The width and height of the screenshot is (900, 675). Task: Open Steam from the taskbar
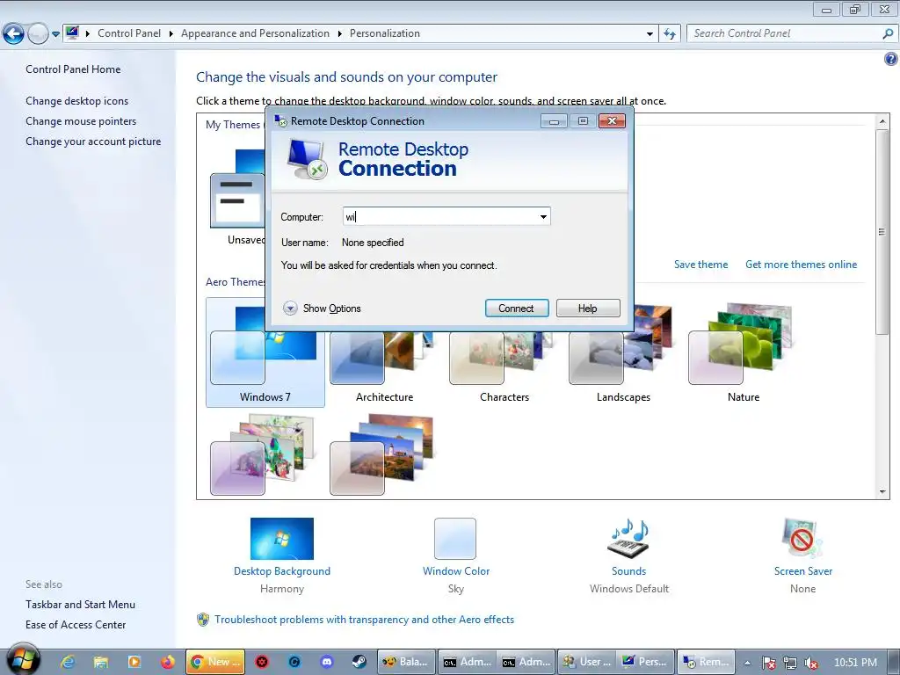point(359,662)
